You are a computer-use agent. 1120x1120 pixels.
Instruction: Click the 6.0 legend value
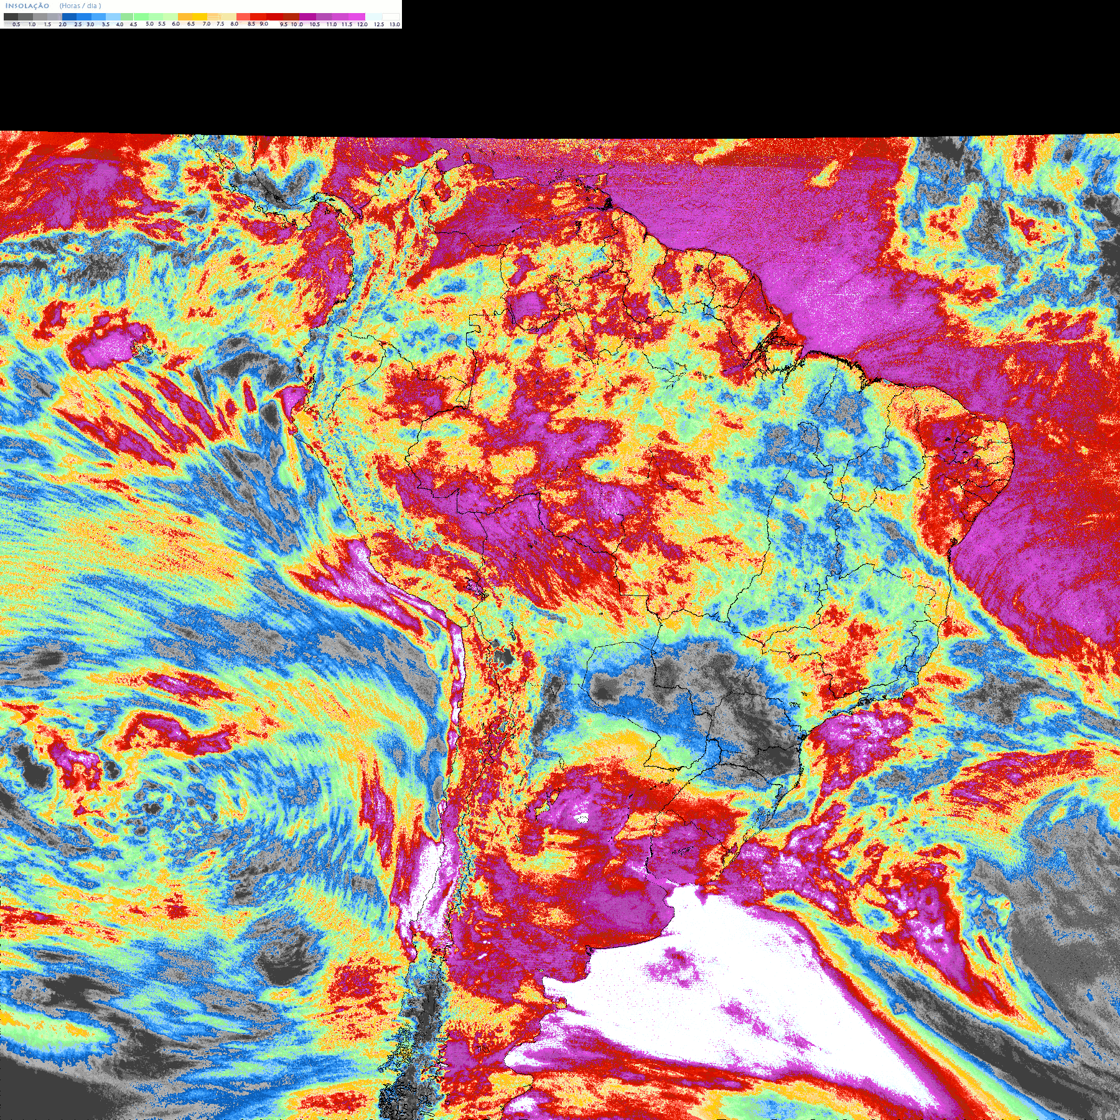point(176,24)
